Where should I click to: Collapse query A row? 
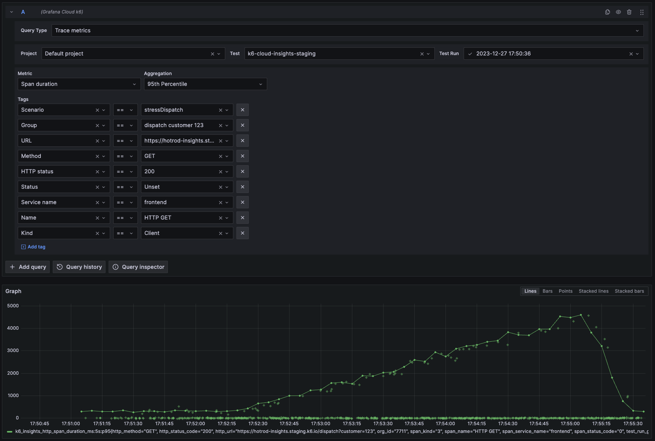pyautogui.click(x=12, y=12)
